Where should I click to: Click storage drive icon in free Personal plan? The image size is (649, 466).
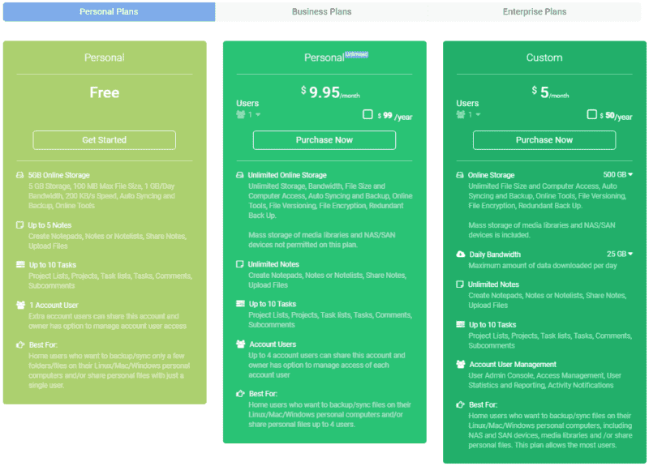click(19, 175)
